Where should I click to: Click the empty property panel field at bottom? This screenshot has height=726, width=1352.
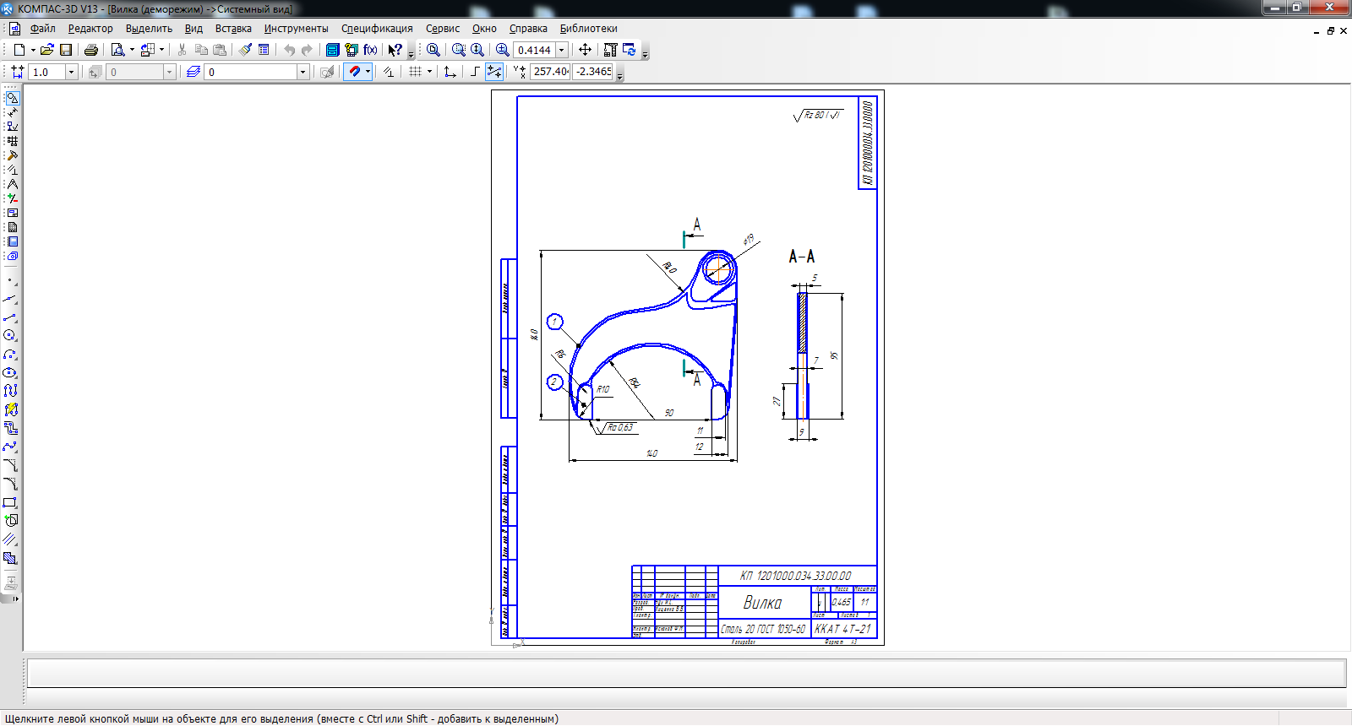click(x=686, y=674)
